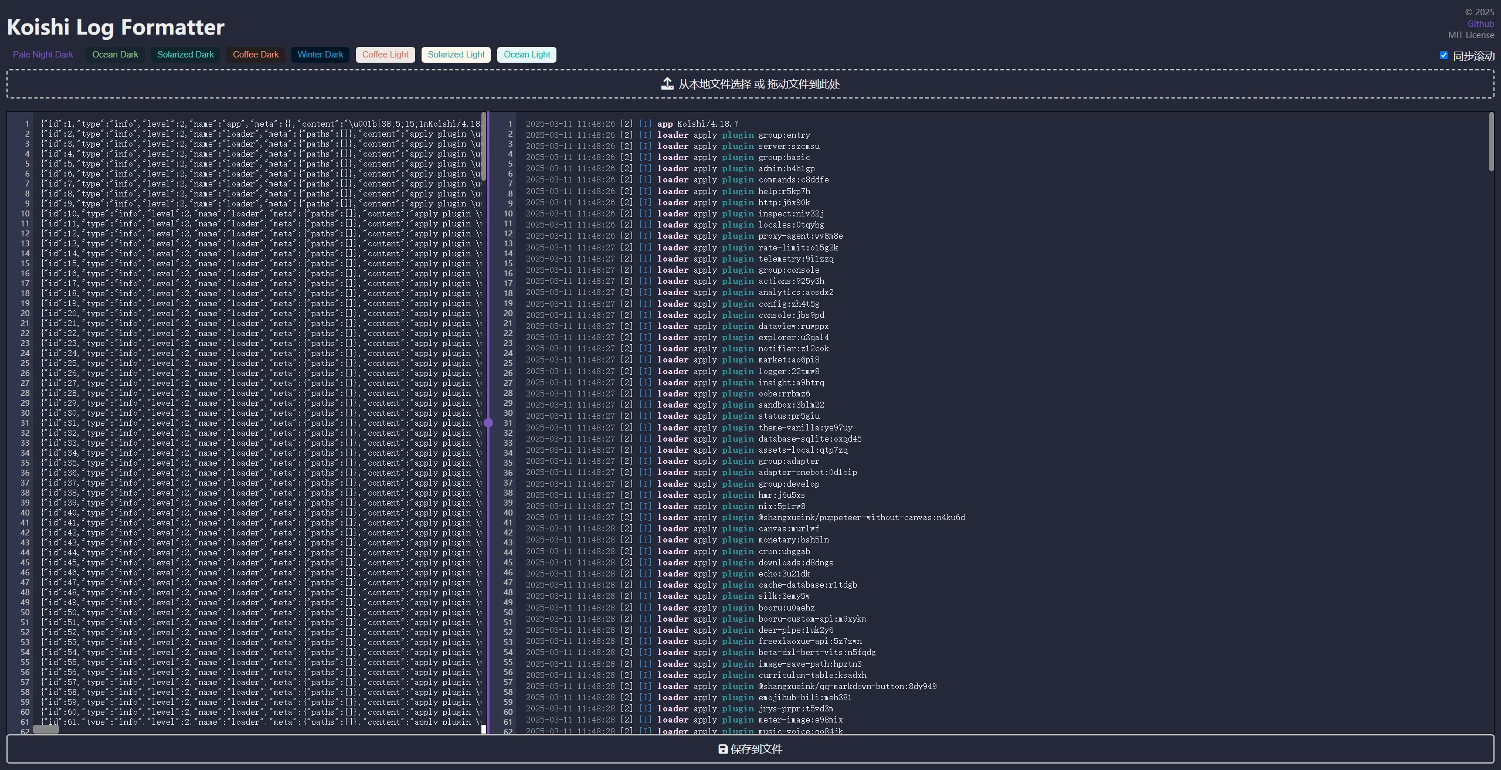
Task: Click the 'curriculum-table:ksadxh' log entry
Action: point(696,675)
